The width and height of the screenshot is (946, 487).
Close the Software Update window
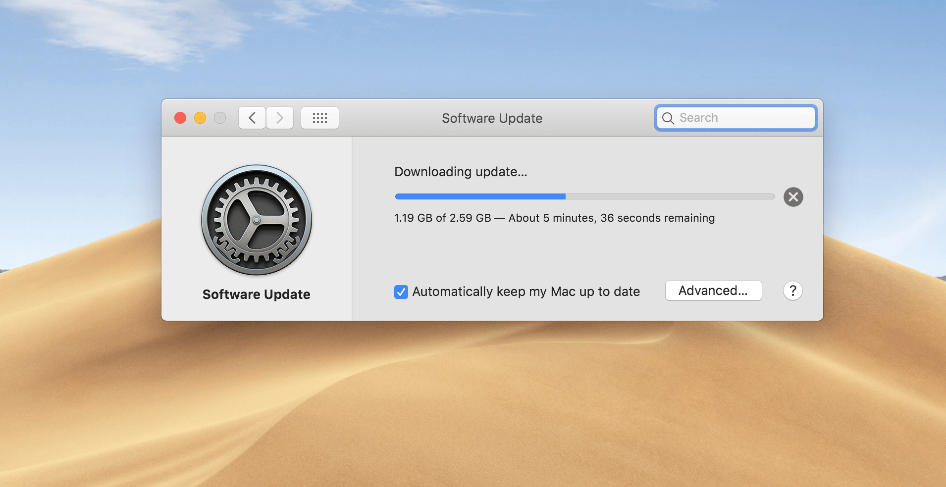coord(180,118)
